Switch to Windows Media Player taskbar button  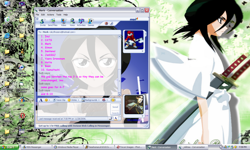point(68,147)
